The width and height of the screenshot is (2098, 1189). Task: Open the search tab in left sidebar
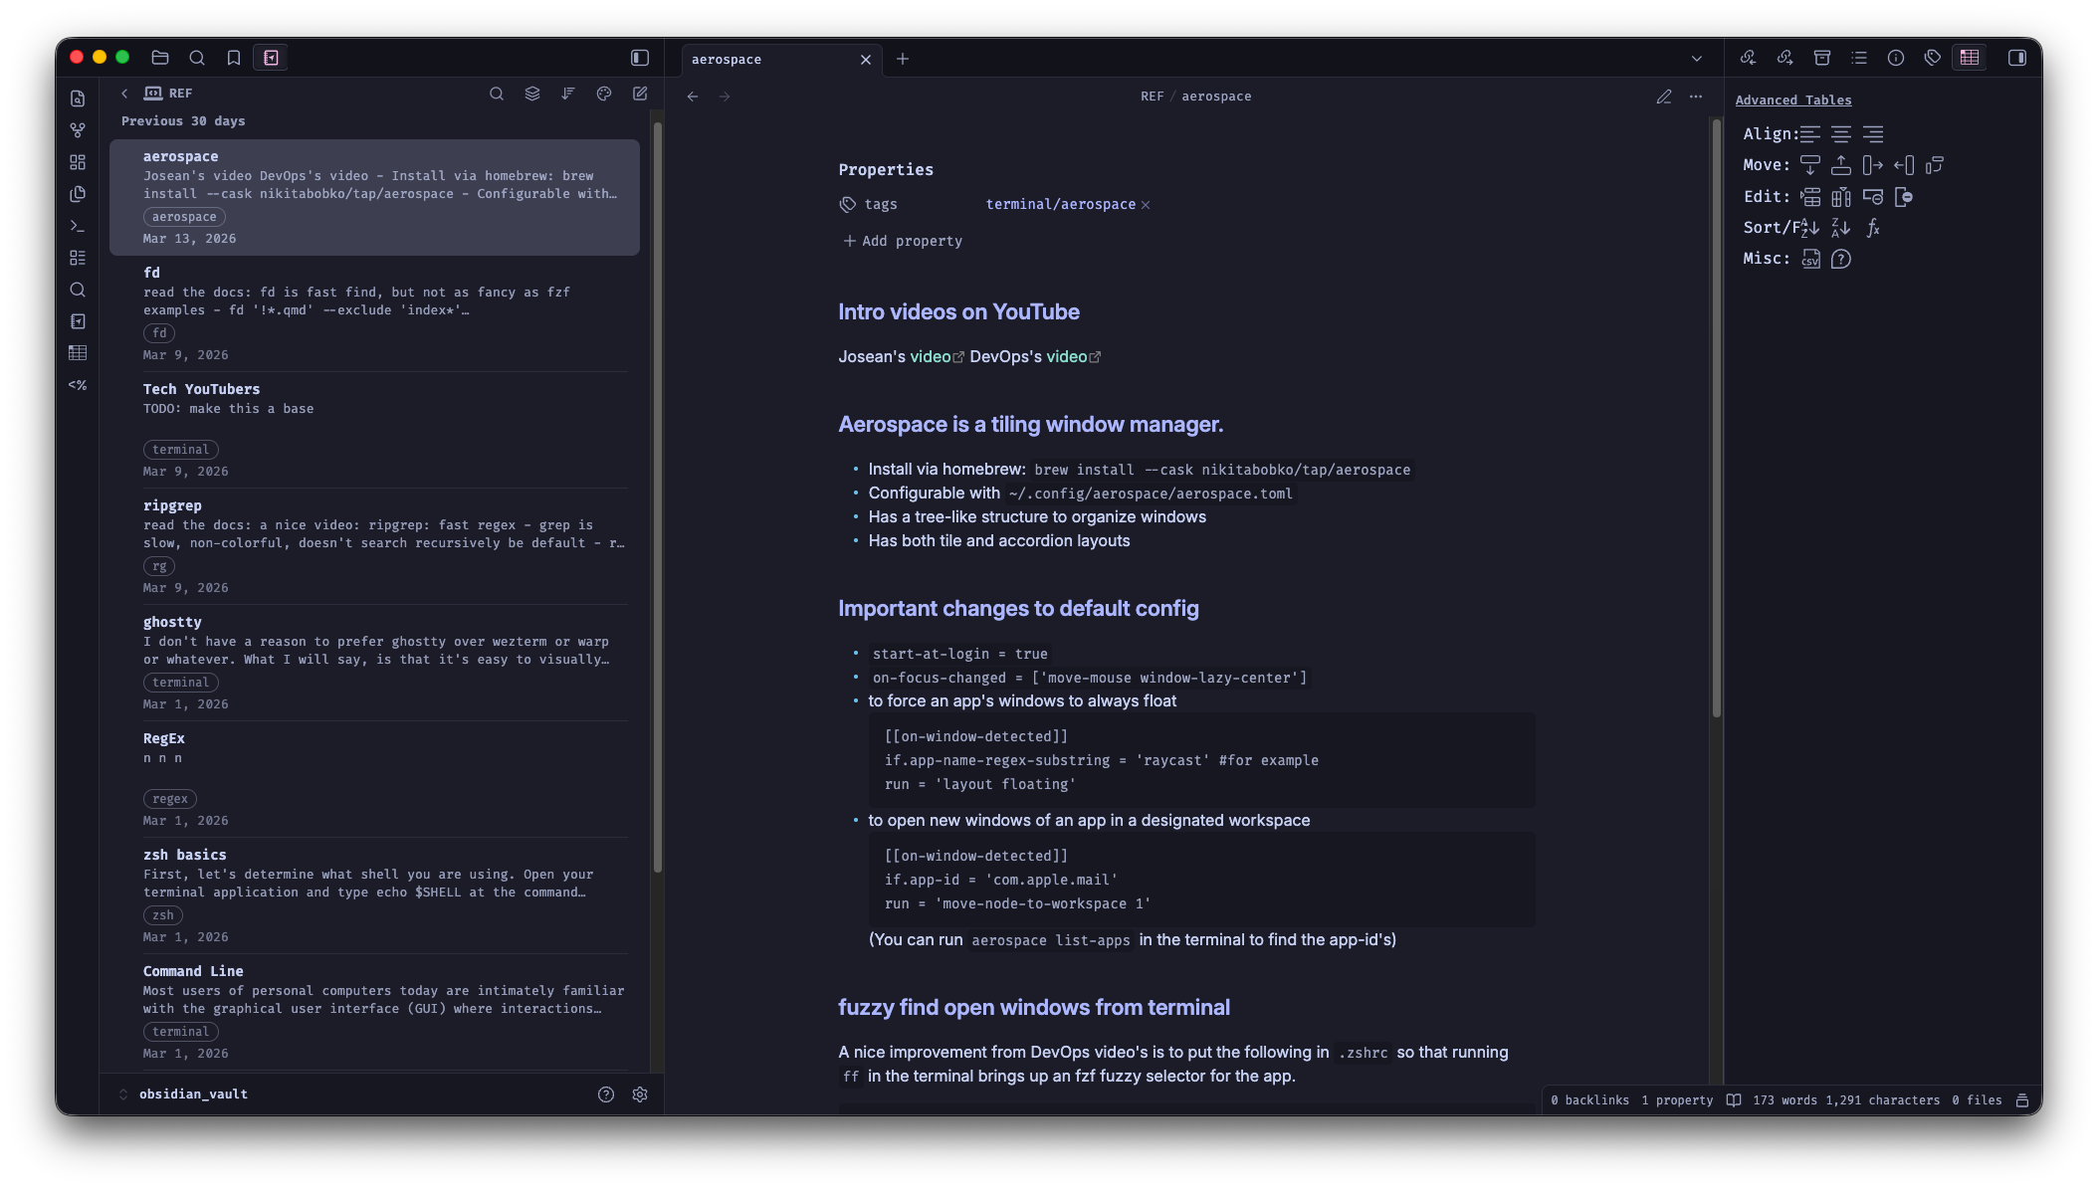tap(197, 58)
